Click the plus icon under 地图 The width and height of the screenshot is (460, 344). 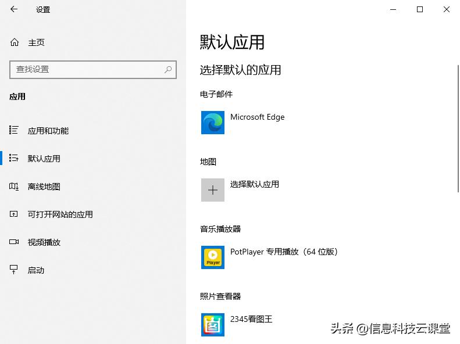pos(213,190)
